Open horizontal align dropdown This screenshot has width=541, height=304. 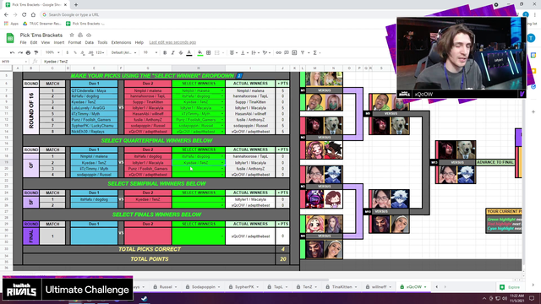coord(233,52)
